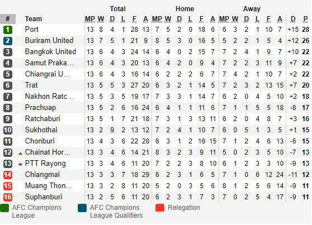Open the Buriram United team link
Screen dimensions: 312x225
pos(49,41)
